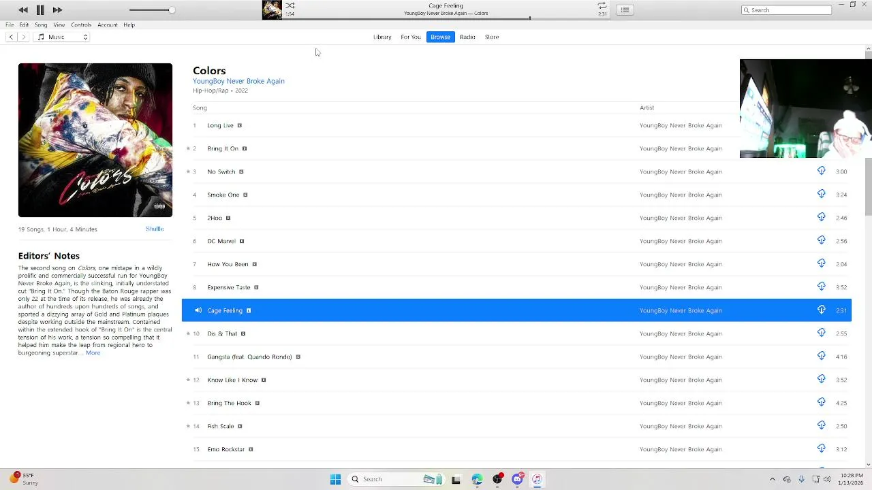The width and height of the screenshot is (872, 490).
Task: Switch to the Store tab
Action: [x=492, y=37]
